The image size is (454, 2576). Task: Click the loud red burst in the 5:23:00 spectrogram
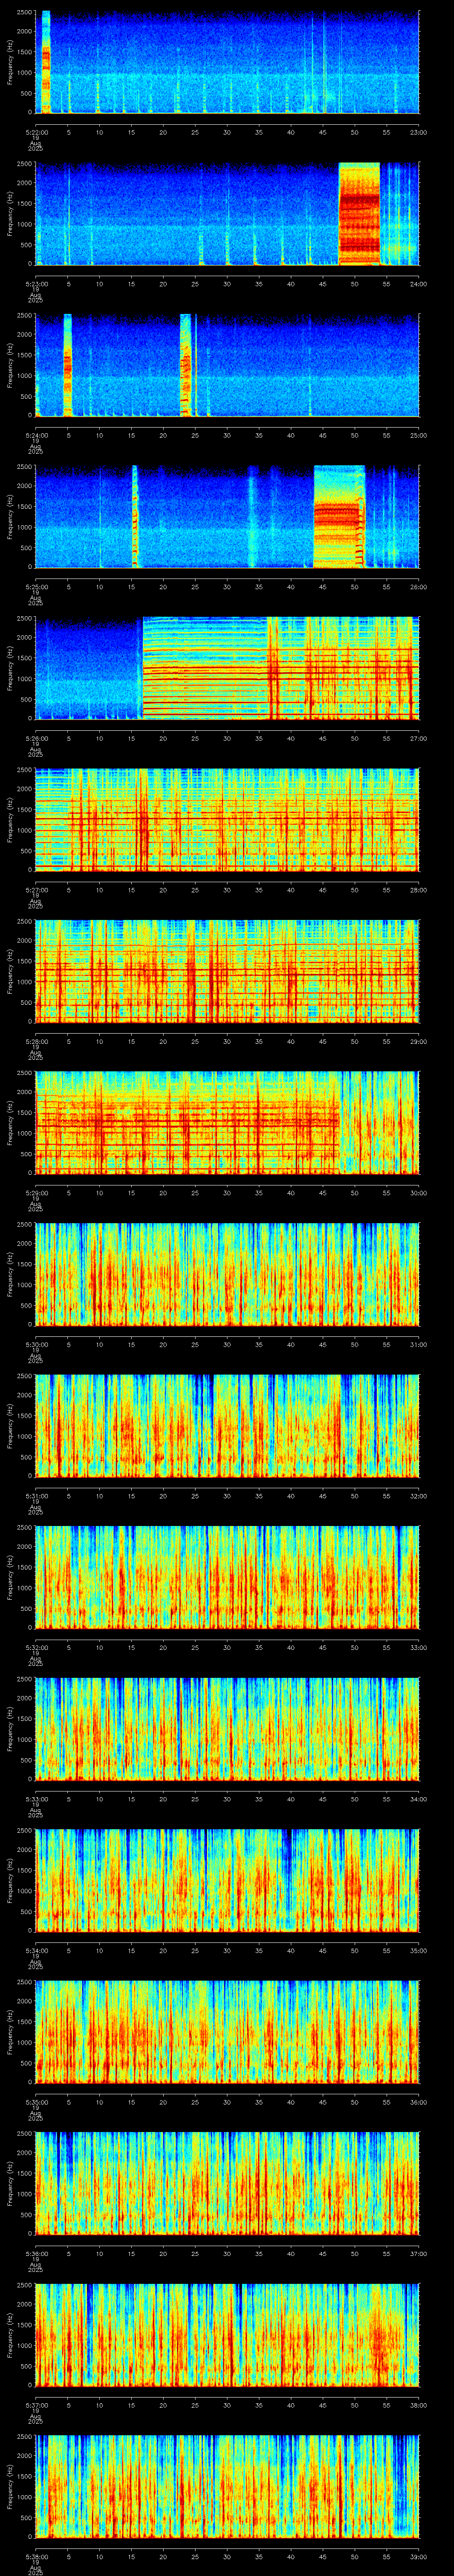pos(359,213)
